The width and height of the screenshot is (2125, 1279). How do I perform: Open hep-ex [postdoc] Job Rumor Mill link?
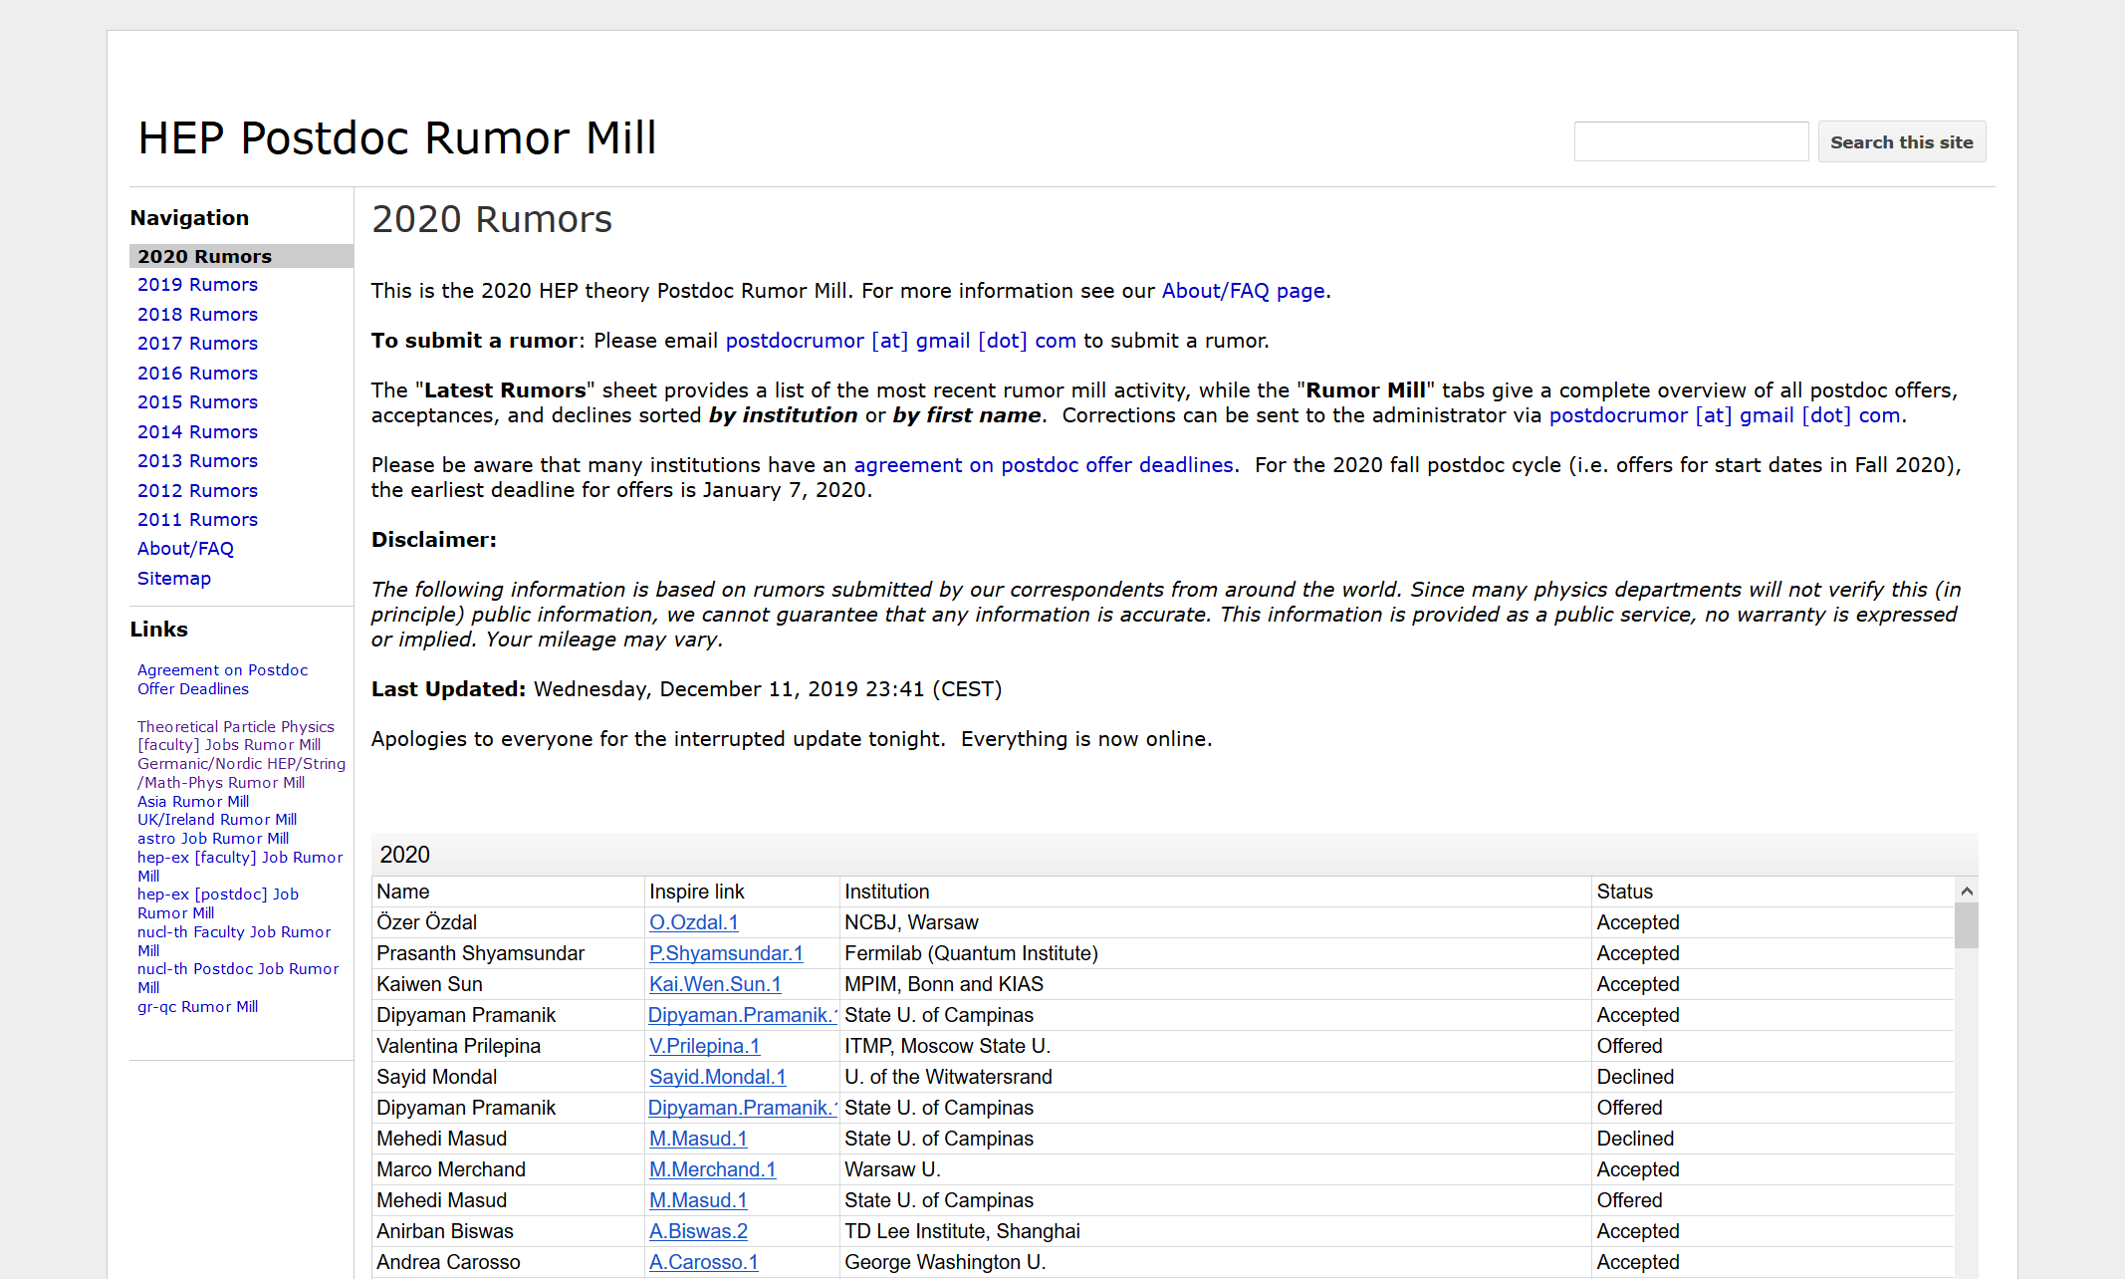[x=218, y=903]
